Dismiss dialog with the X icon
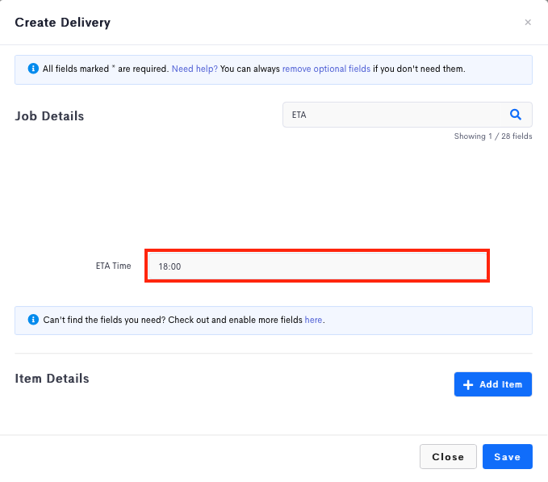548x482 pixels. [528, 23]
